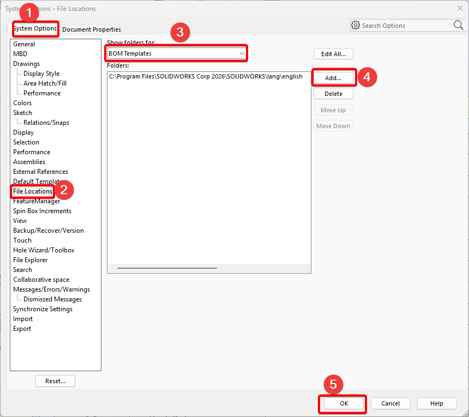Screen dimensions: 469x417
Task: Select File Explorer in the tree
Action: coord(30,260)
